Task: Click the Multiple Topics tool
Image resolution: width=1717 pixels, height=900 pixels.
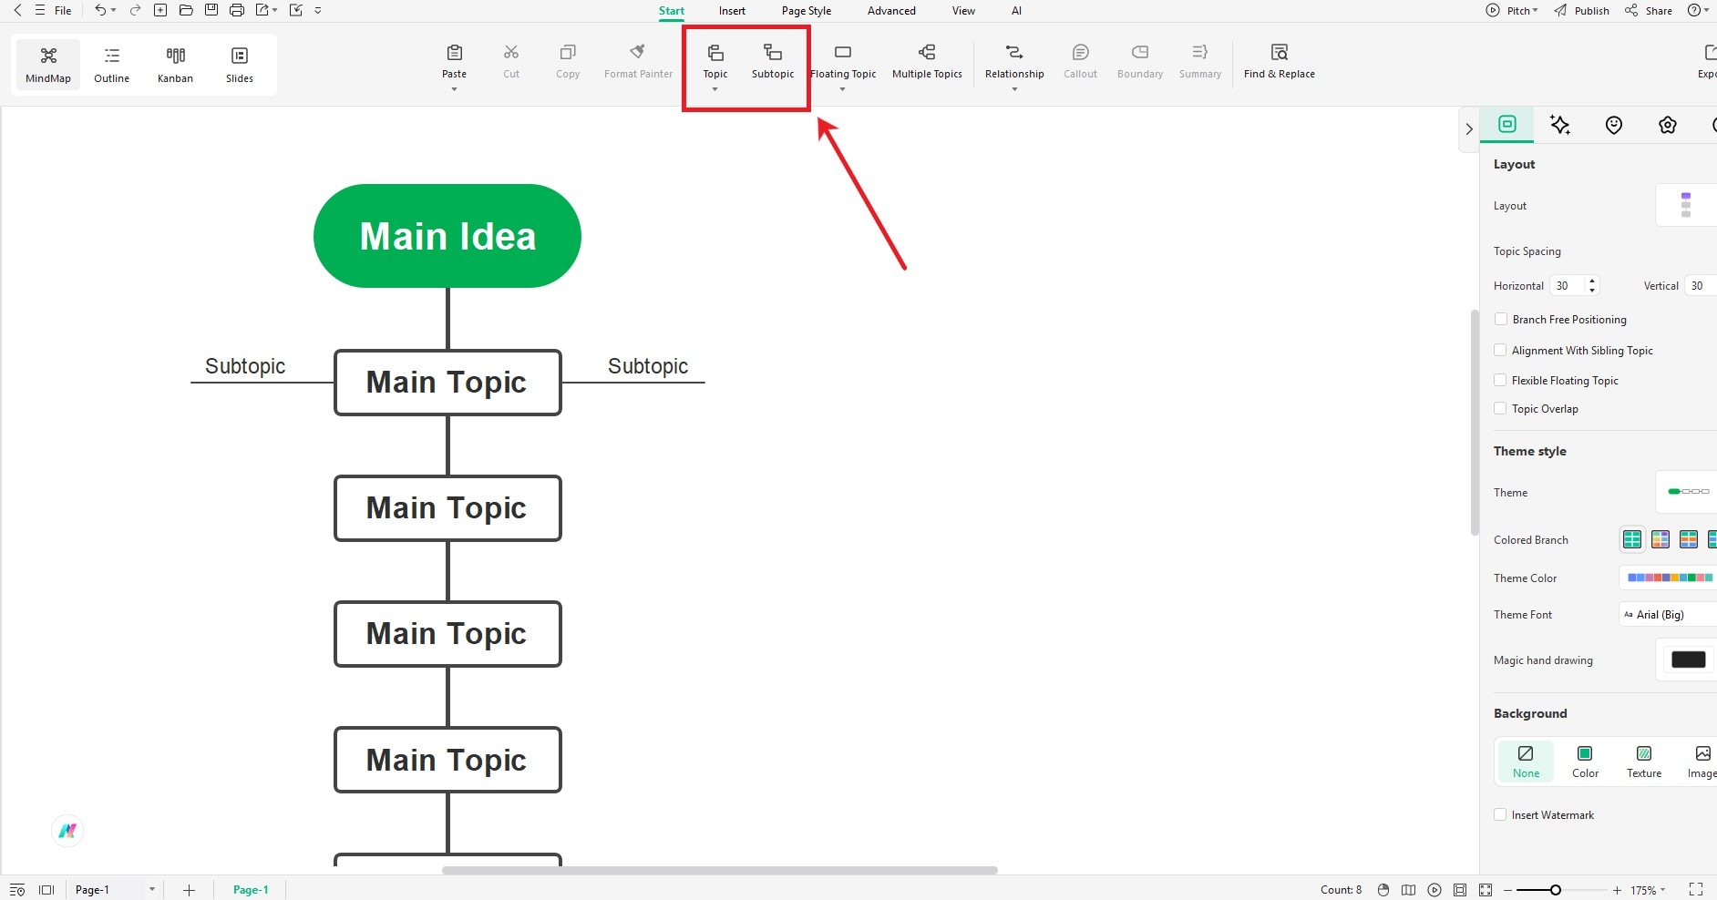Action: coord(927,61)
